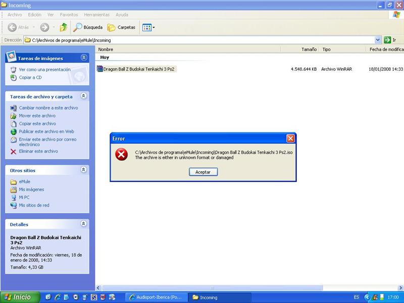Click the Incoming taskbar button
404x303 pixels.
[x=219, y=297]
